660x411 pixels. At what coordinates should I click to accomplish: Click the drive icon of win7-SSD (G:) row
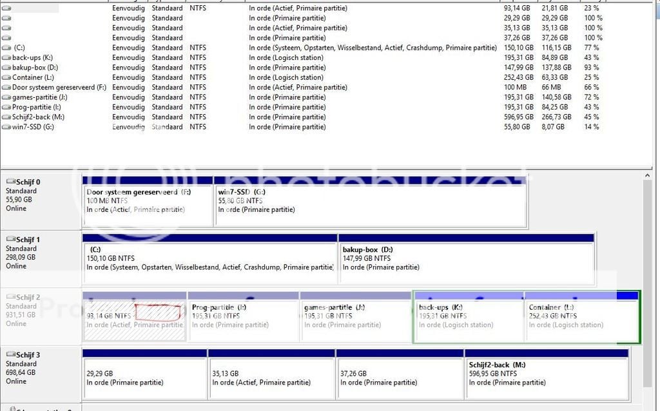tap(6, 127)
